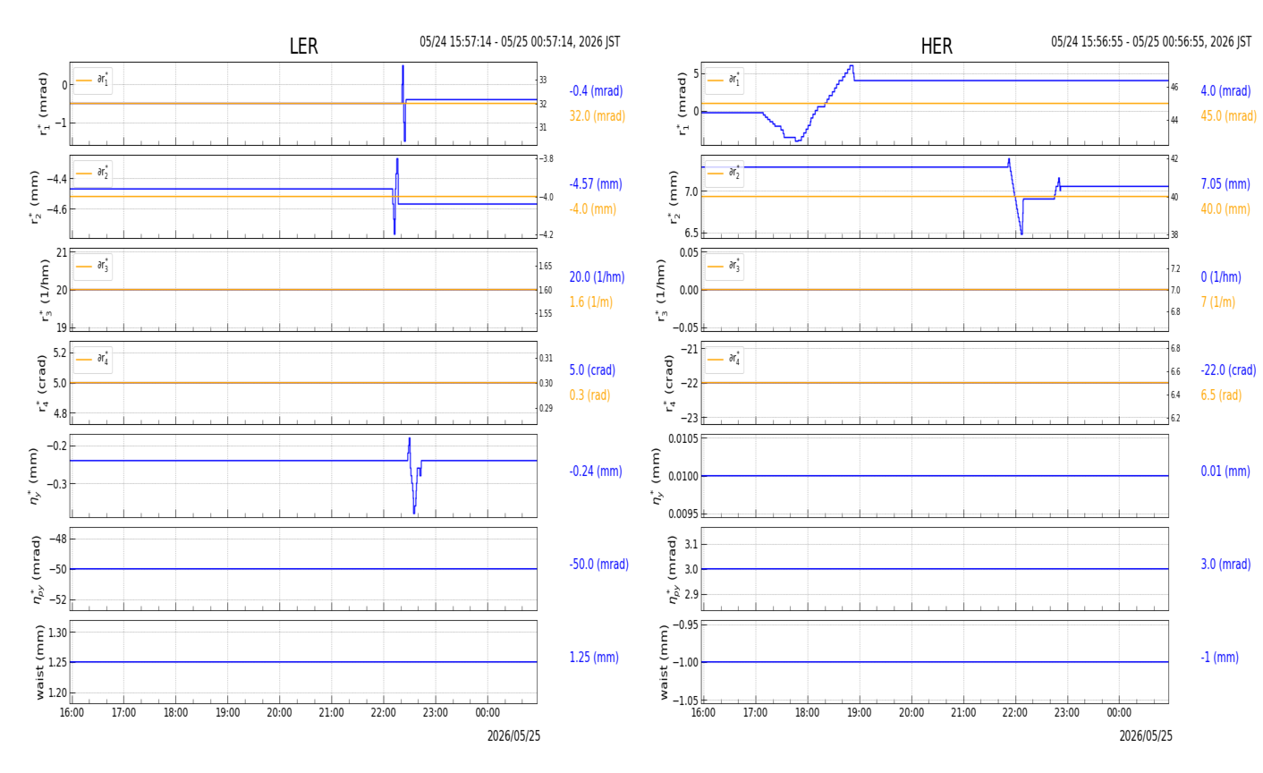Screen dimensions: 1263x773
Task: Click the 00:00 tick on LER time axis
Action: click(x=487, y=713)
